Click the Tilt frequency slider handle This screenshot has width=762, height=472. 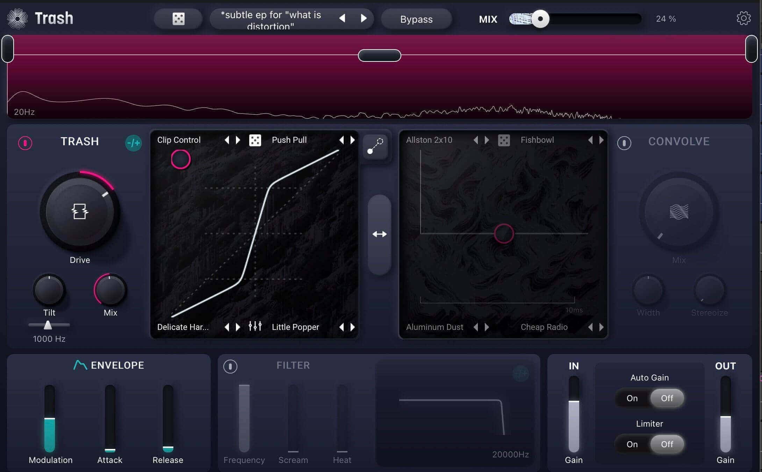pos(48,325)
